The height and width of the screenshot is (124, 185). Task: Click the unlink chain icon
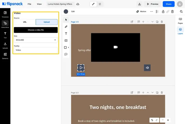tap(168, 11)
